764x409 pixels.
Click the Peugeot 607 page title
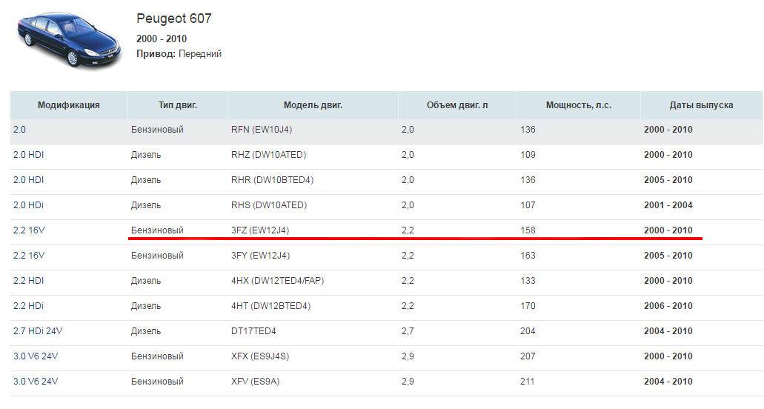pos(174,19)
